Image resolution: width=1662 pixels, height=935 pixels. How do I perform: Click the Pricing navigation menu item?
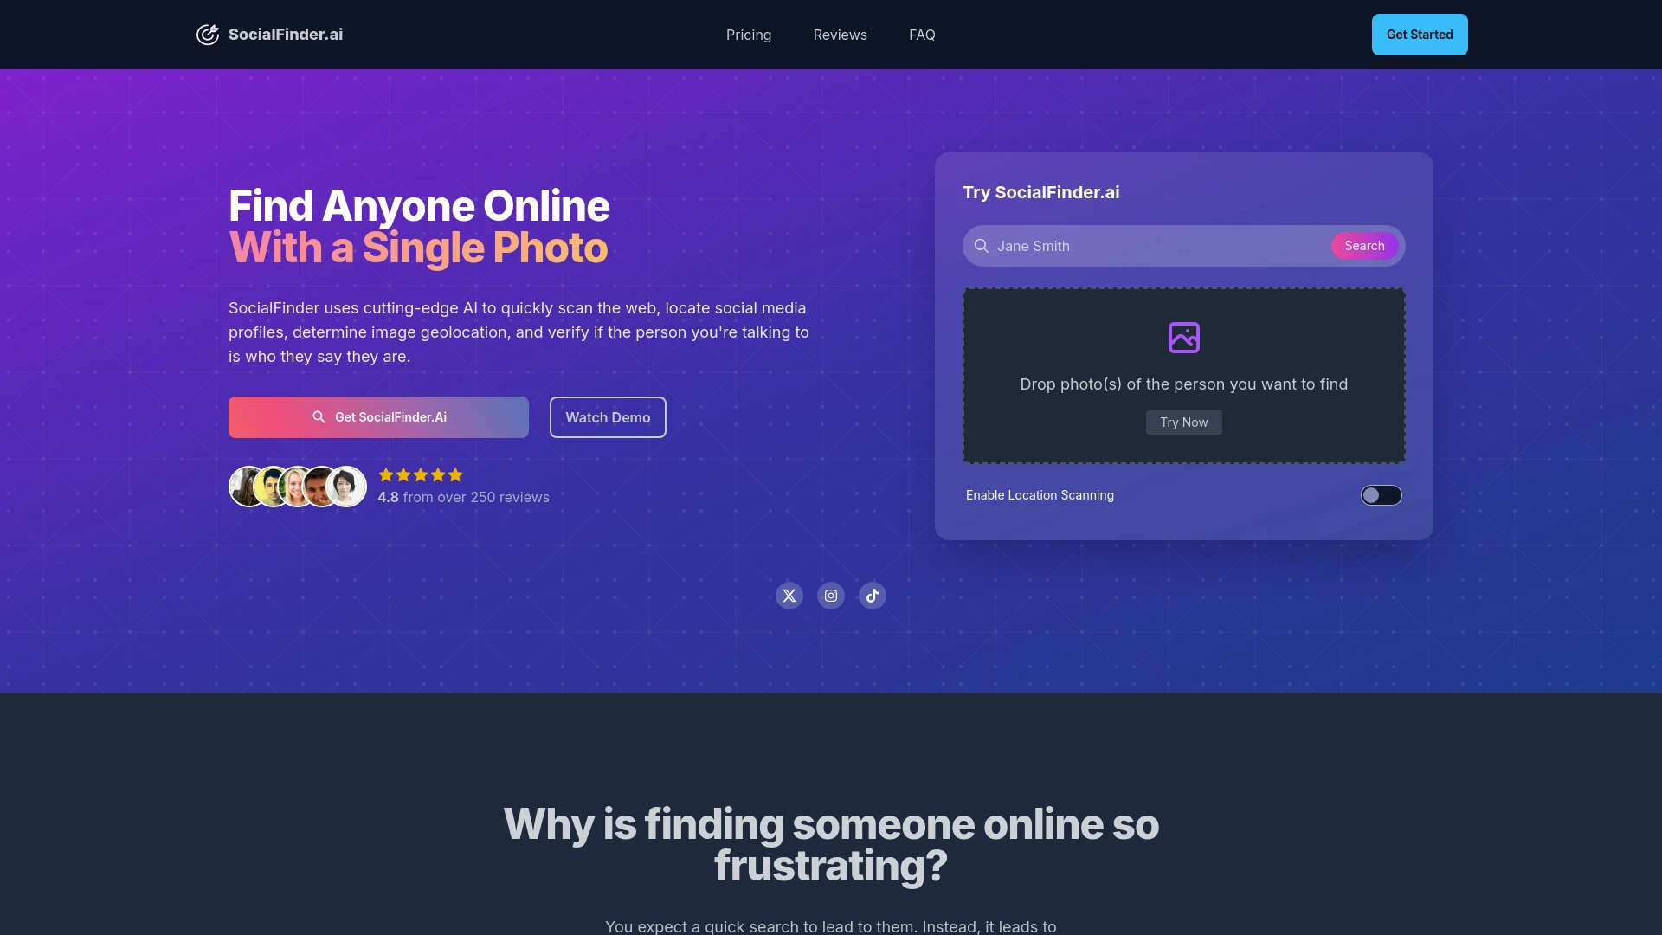748,35
